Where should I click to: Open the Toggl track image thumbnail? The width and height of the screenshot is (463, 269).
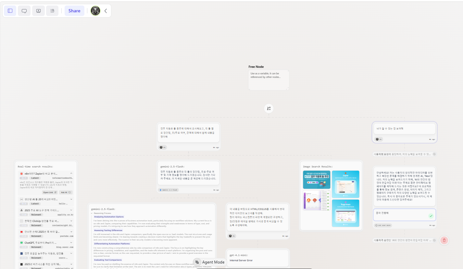pyautogui.click(x=345, y=213)
